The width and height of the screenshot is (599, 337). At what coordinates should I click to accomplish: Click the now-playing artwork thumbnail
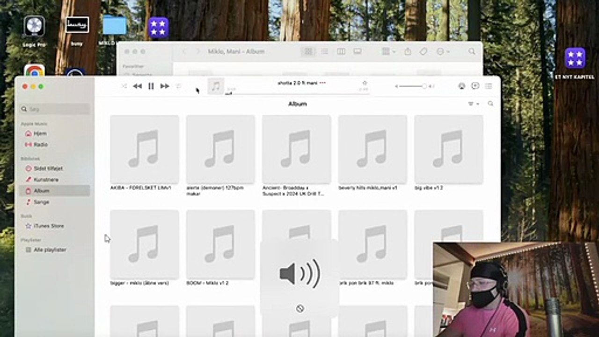click(x=216, y=86)
